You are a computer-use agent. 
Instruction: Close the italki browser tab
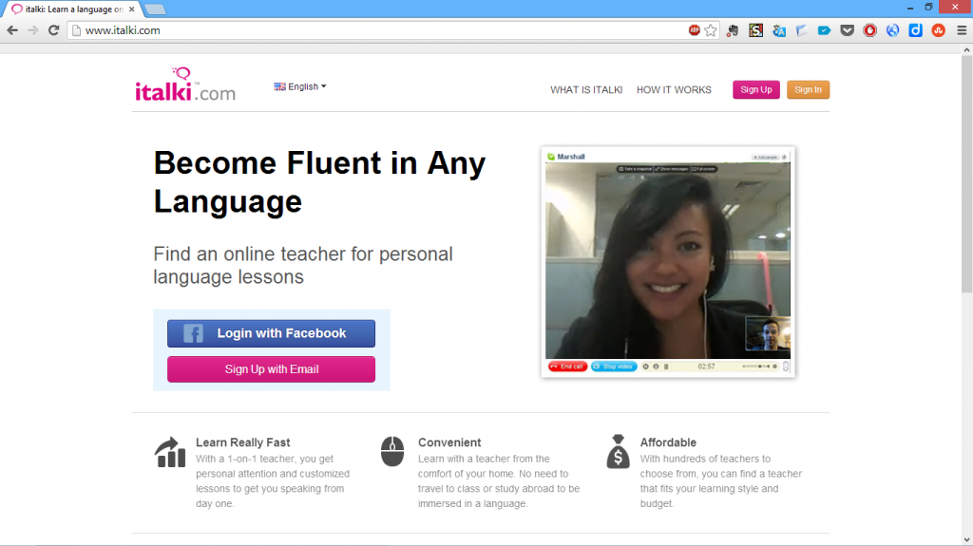click(x=131, y=9)
